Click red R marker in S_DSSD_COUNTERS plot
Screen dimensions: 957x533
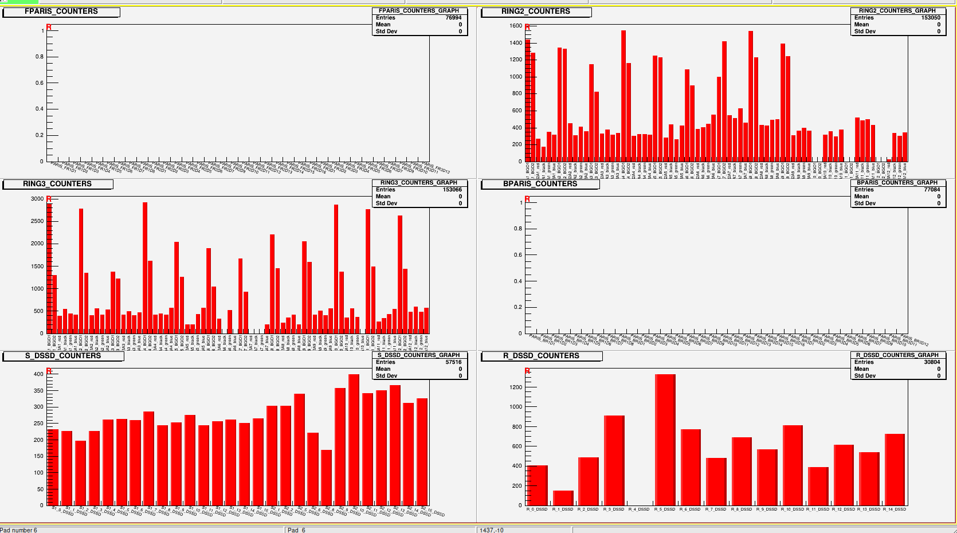pyautogui.click(x=49, y=371)
